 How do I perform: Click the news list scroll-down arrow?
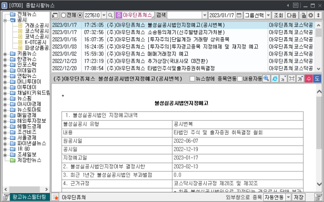(319, 69)
